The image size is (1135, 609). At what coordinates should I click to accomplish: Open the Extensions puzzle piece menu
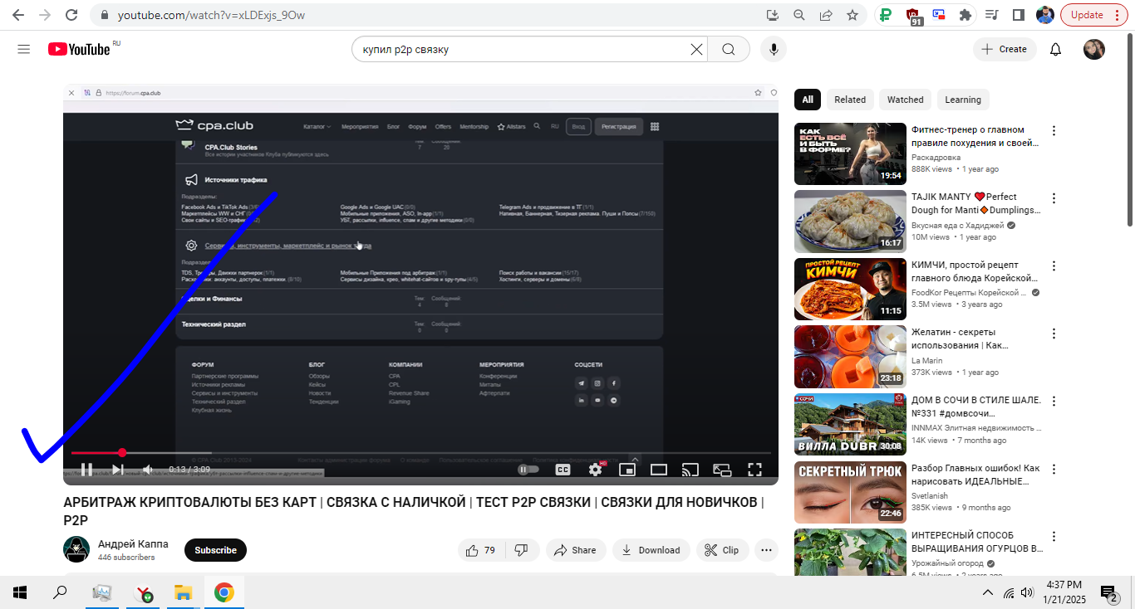[965, 15]
